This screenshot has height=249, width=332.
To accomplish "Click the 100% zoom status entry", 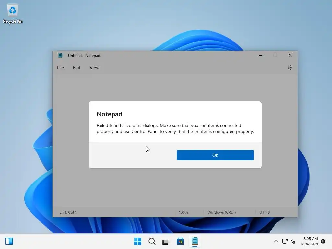I will tap(184, 212).
